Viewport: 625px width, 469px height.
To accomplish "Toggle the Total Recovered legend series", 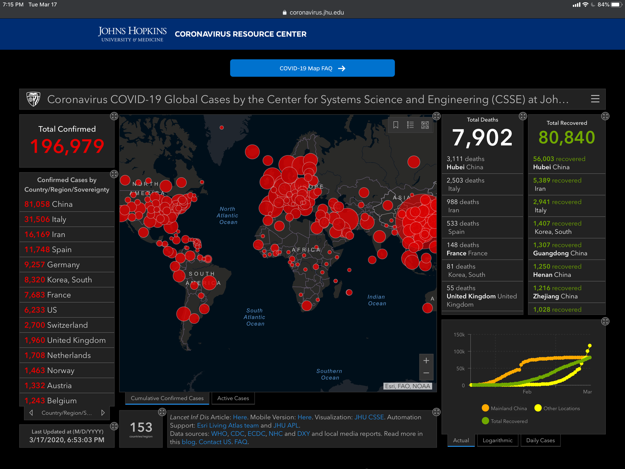I will click(x=505, y=421).
